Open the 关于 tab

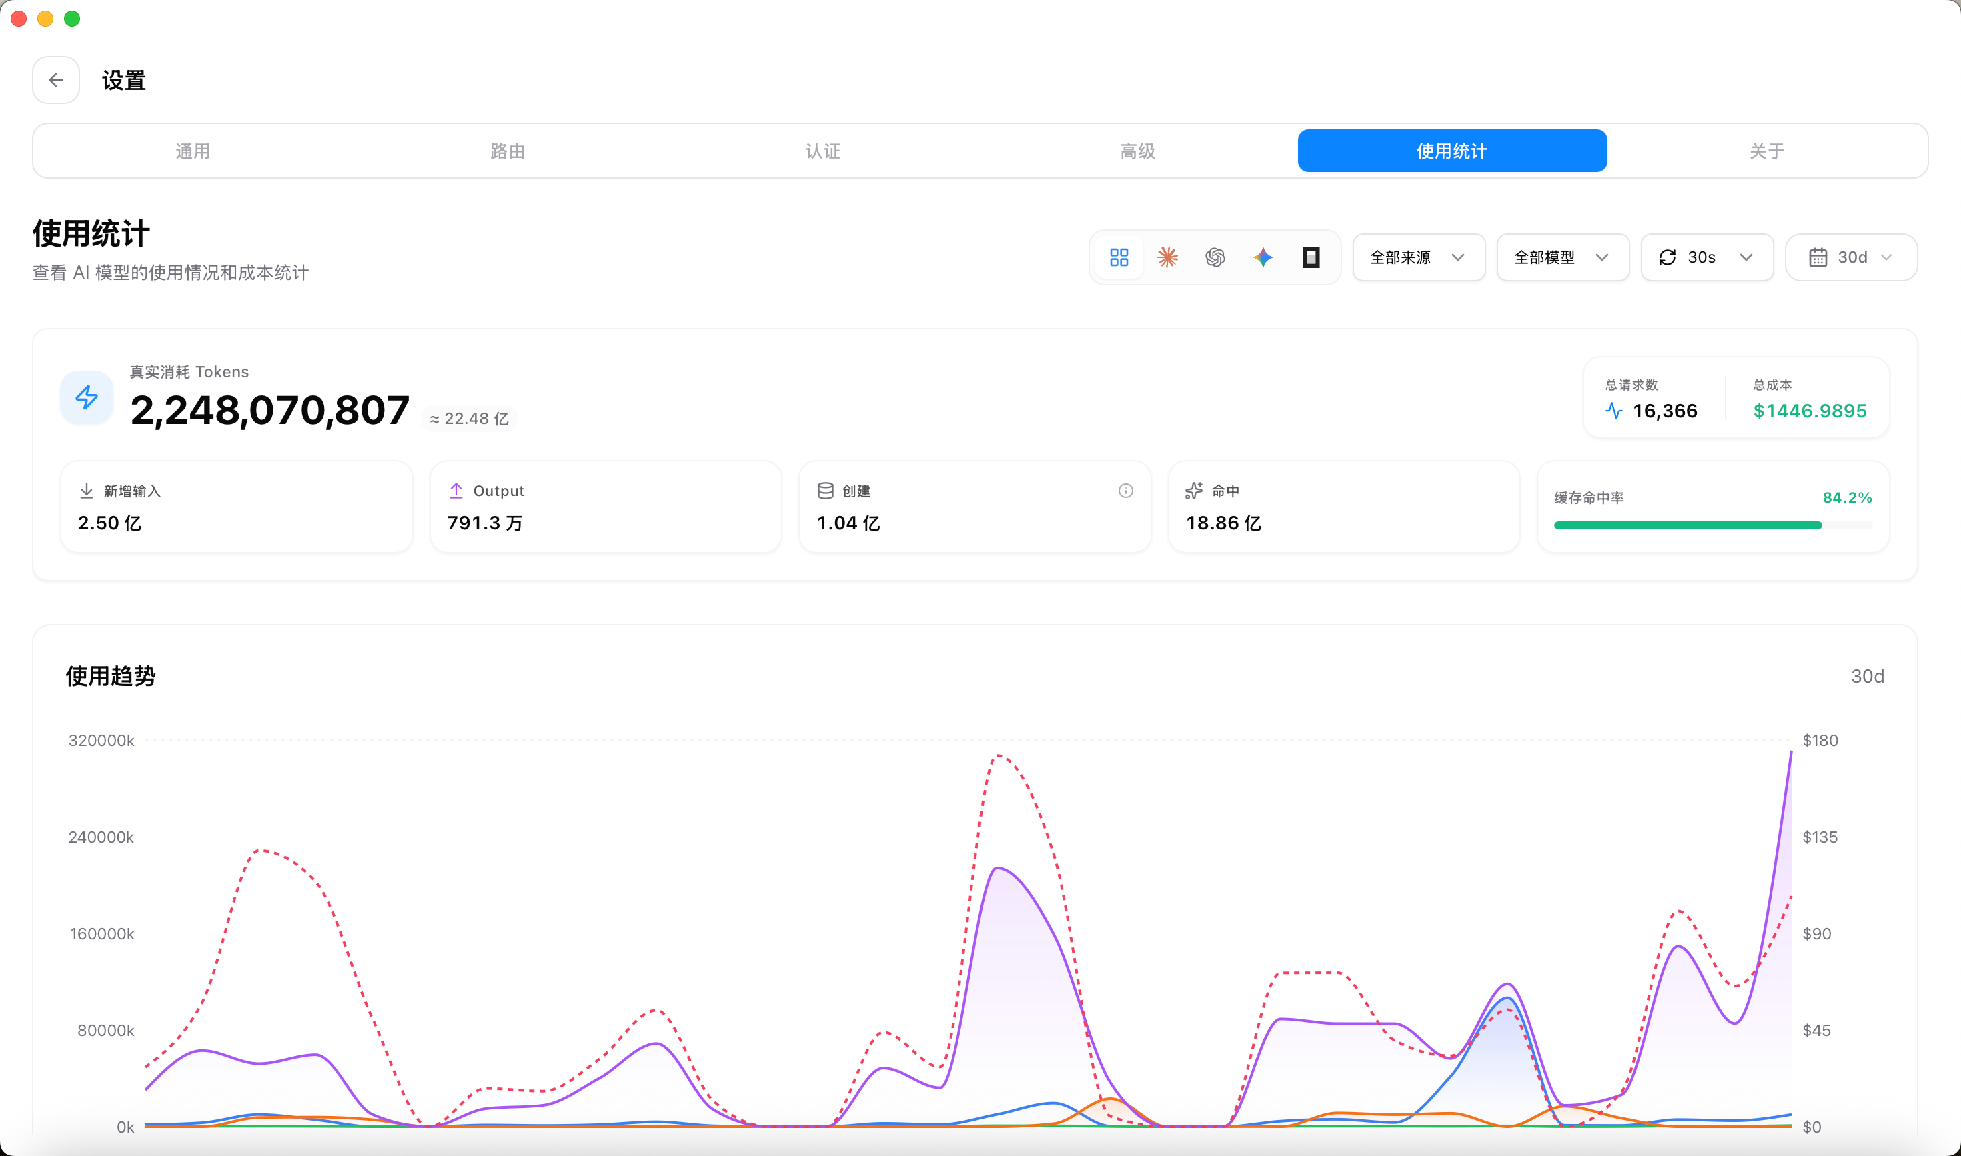click(1767, 151)
